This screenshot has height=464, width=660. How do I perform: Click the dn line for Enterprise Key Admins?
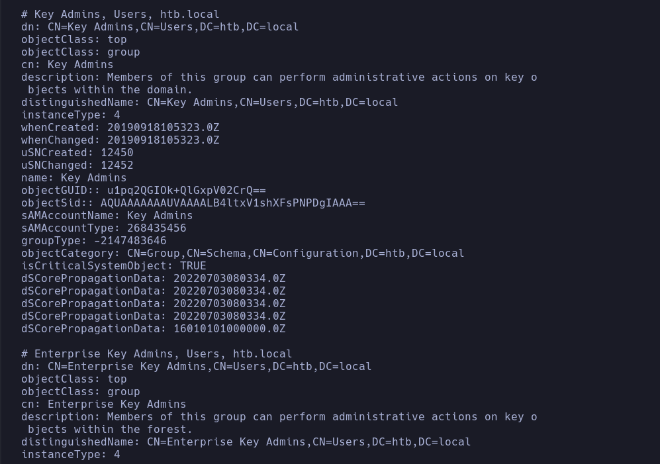196,367
